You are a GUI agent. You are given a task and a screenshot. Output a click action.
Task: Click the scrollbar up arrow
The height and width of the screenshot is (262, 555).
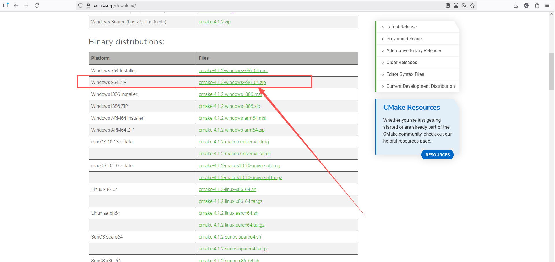[x=552, y=14]
